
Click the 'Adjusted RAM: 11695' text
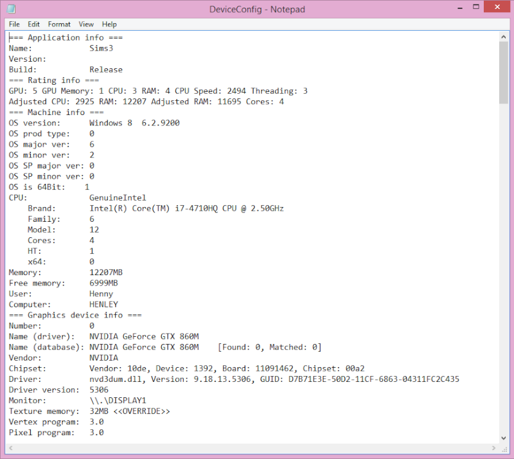[196, 102]
